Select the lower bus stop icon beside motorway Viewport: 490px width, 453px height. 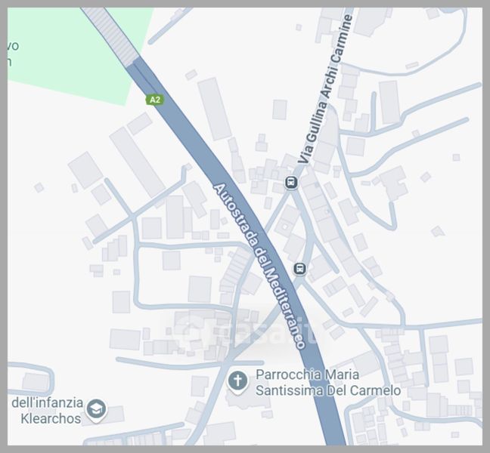[x=299, y=269]
